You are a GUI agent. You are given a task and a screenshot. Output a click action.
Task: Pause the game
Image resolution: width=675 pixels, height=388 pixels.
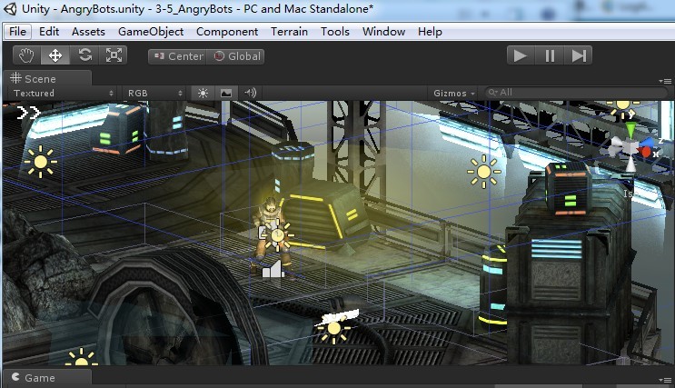click(550, 55)
